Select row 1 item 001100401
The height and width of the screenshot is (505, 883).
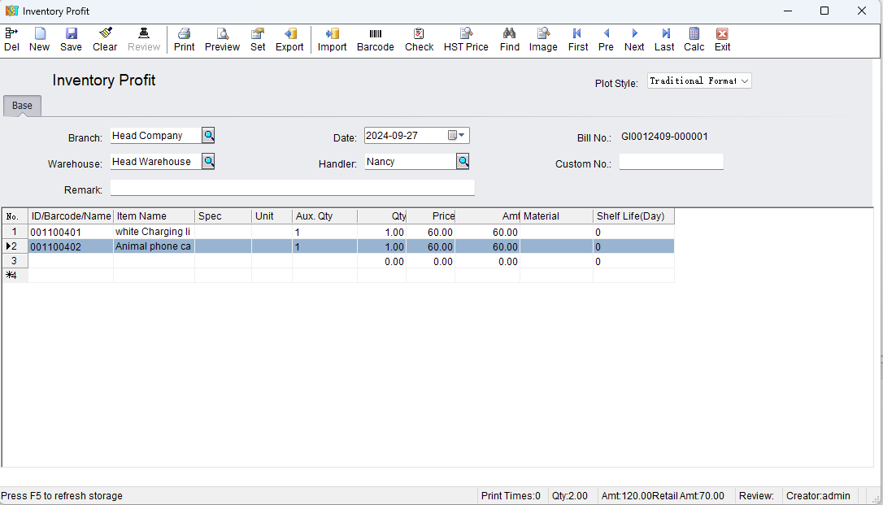pyautogui.click(x=69, y=232)
